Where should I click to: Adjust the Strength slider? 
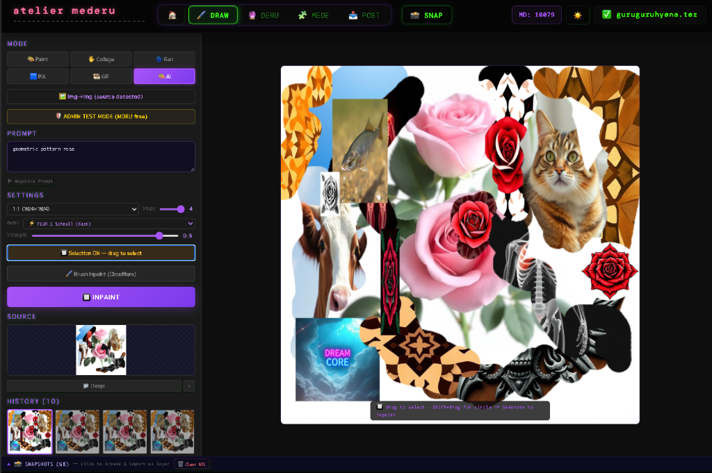(x=105, y=236)
